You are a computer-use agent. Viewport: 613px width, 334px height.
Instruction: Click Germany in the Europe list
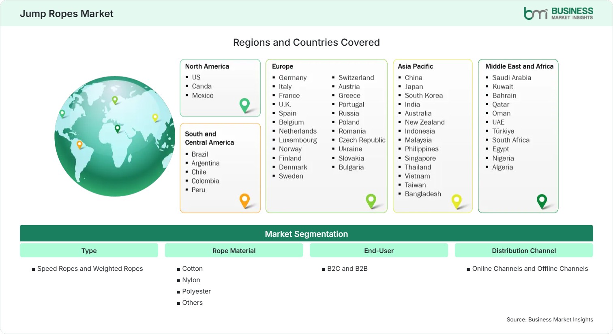click(293, 78)
